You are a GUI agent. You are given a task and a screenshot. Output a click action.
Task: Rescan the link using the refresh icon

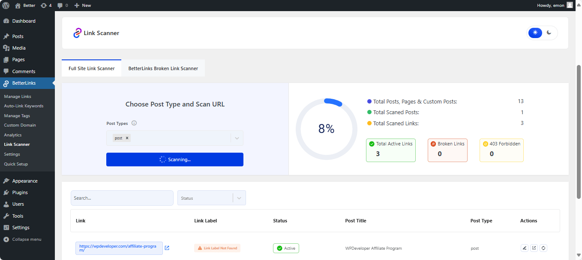pos(543,248)
